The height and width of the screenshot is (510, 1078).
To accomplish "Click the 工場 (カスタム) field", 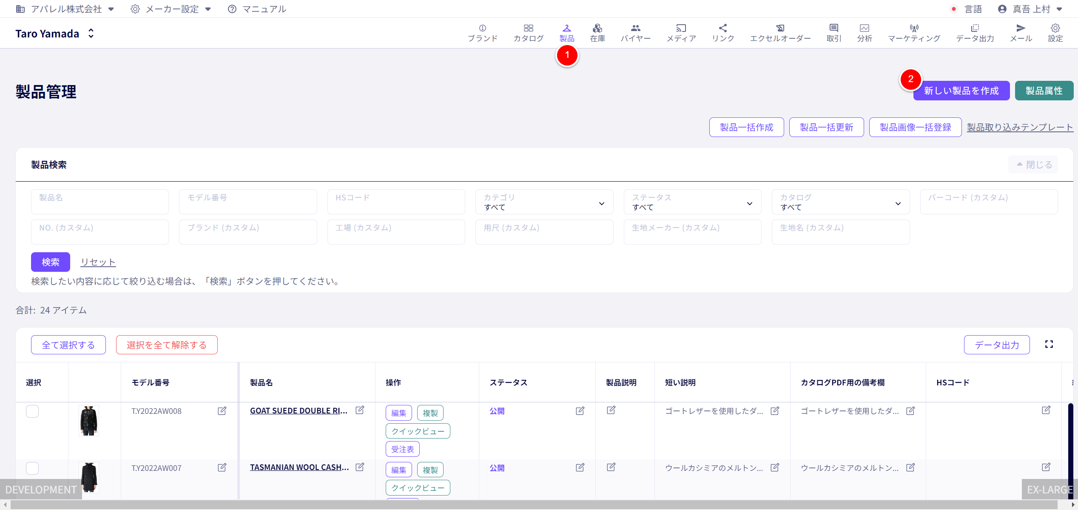I will (396, 232).
